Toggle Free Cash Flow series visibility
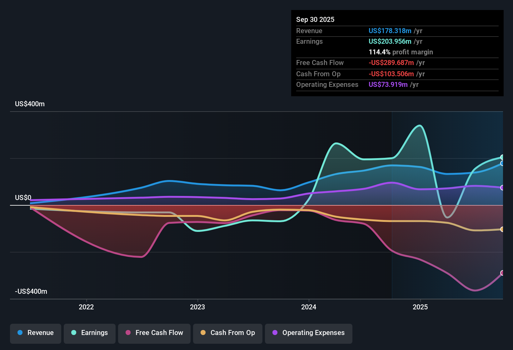 point(154,333)
